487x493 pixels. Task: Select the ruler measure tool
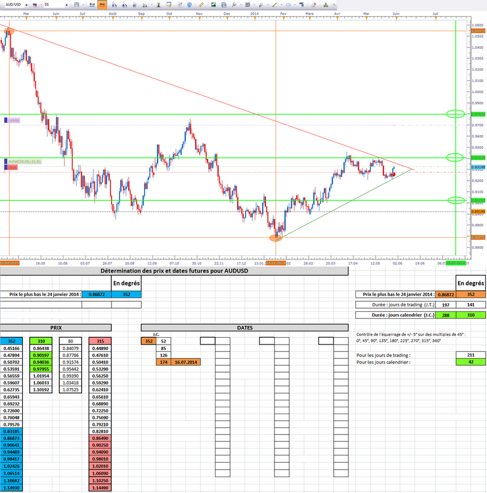[201, 5]
